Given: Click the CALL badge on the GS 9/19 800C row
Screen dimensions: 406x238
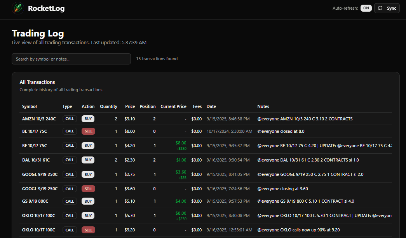Looking at the screenshot, I should (x=70, y=201).
